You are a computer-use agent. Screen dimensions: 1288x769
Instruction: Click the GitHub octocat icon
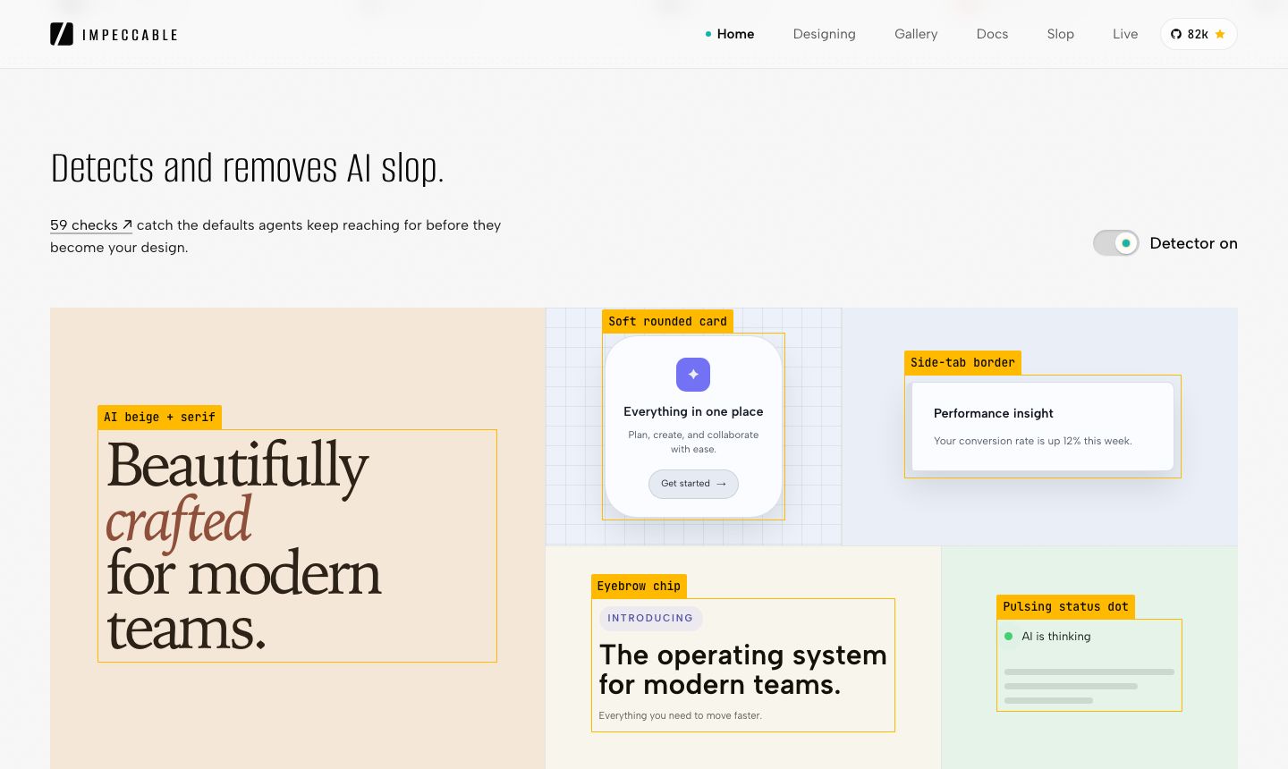(x=1176, y=34)
